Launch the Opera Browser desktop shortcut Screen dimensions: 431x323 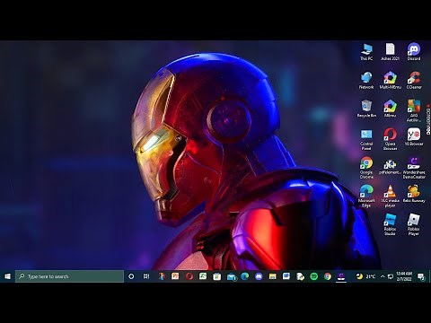pyautogui.click(x=390, y=139)
